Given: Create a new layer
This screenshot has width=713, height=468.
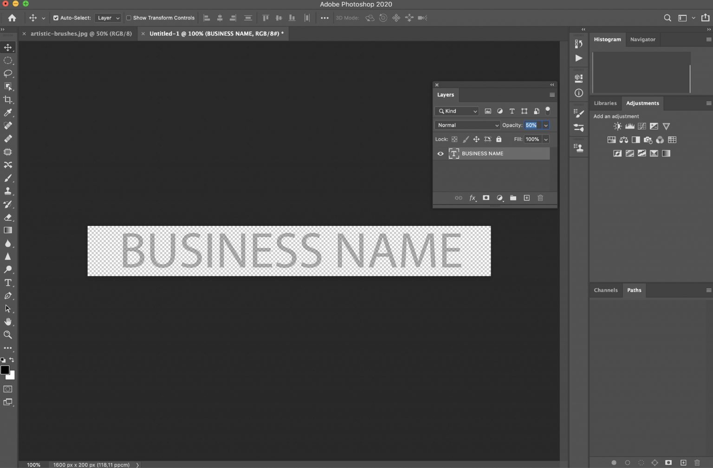Looking at the screenshot, I should tap(526, 198).
